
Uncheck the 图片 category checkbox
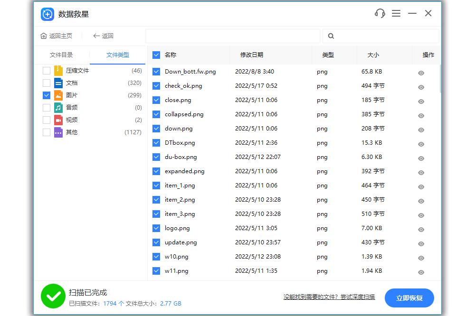pyautogui.click(x=47, y=95)
